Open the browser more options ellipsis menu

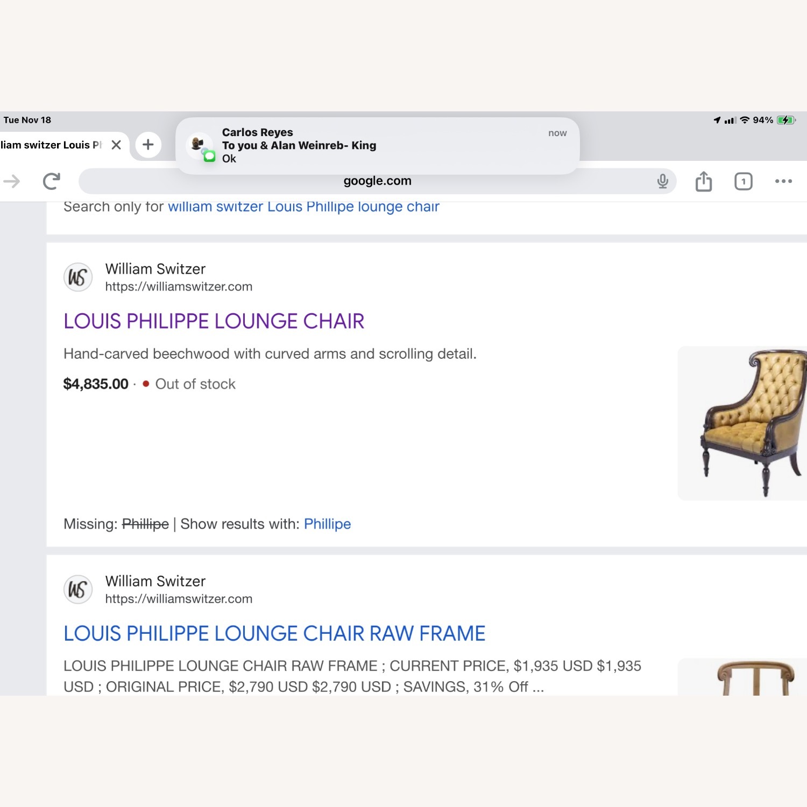click(x=783, y=181)
